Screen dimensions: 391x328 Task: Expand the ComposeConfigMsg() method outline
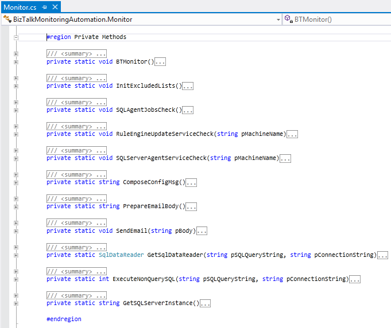(16, 183)
